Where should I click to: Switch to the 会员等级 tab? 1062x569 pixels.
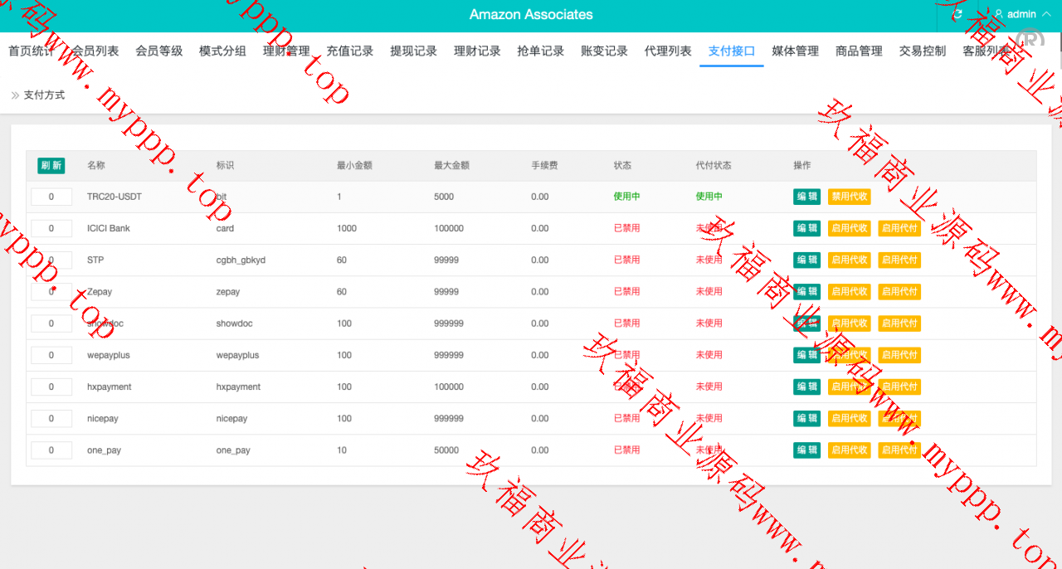158,51
